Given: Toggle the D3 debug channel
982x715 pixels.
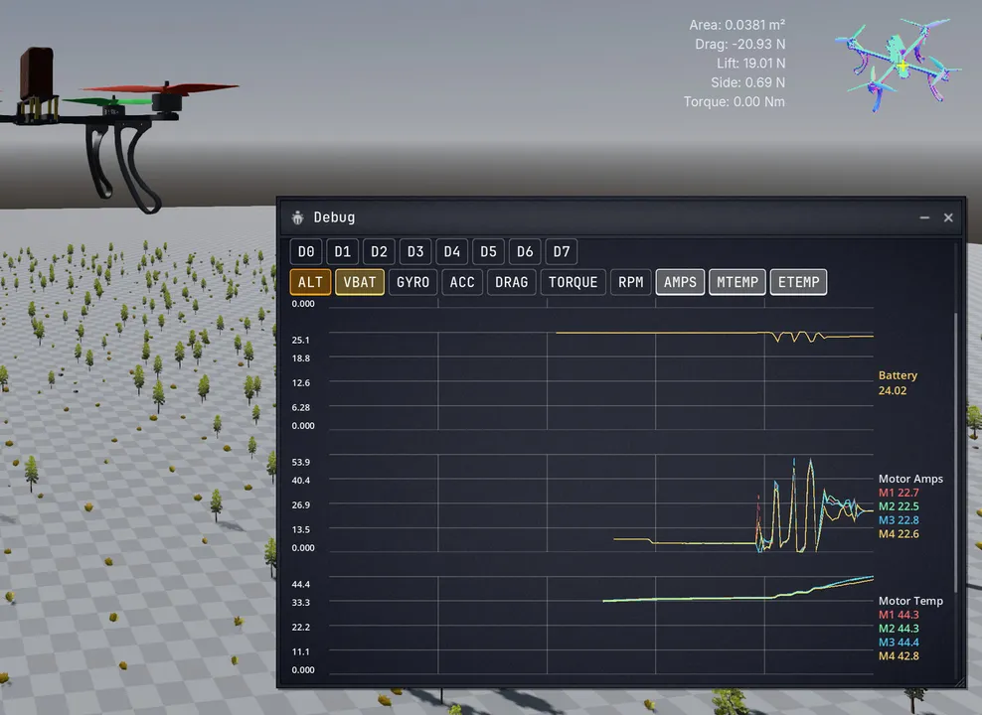Looking at the screenshot, I should 415,251.
